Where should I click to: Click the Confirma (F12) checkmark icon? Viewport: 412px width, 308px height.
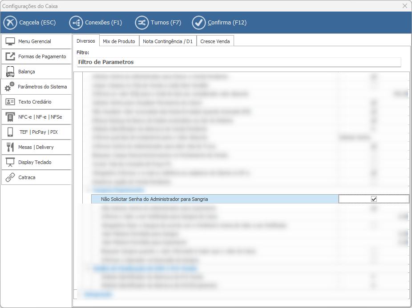pyautogui.click(x=198, y=23)
